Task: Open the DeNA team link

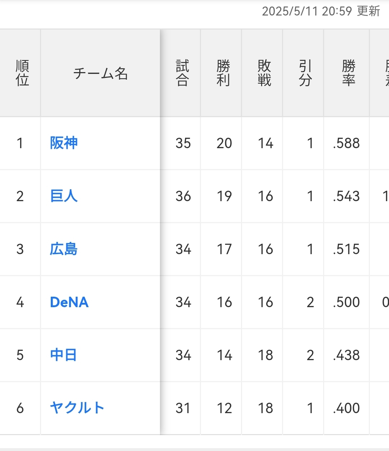Action: click(69, 302)
